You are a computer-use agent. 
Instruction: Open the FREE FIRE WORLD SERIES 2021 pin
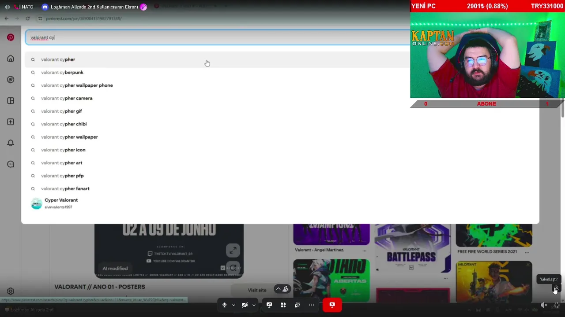point(494,236)
